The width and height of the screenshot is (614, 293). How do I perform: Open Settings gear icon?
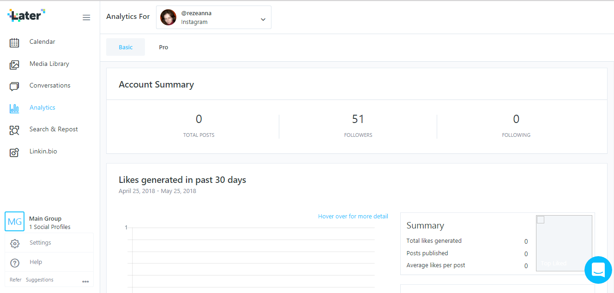click(x=15, y=243)
